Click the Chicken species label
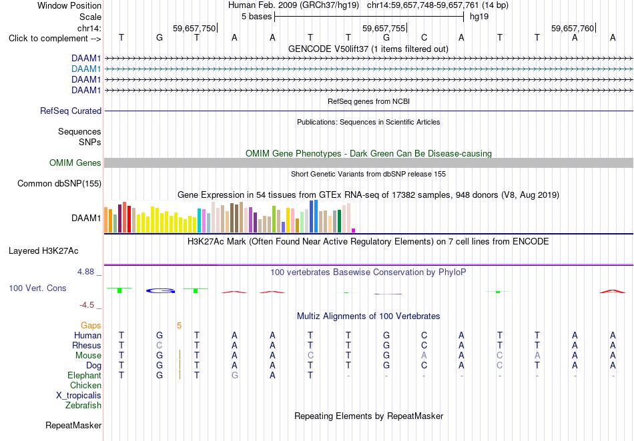The image size is (634, 441). (85, 385)
